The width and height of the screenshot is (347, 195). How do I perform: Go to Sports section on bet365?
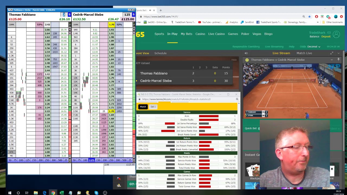pos(159,34)
